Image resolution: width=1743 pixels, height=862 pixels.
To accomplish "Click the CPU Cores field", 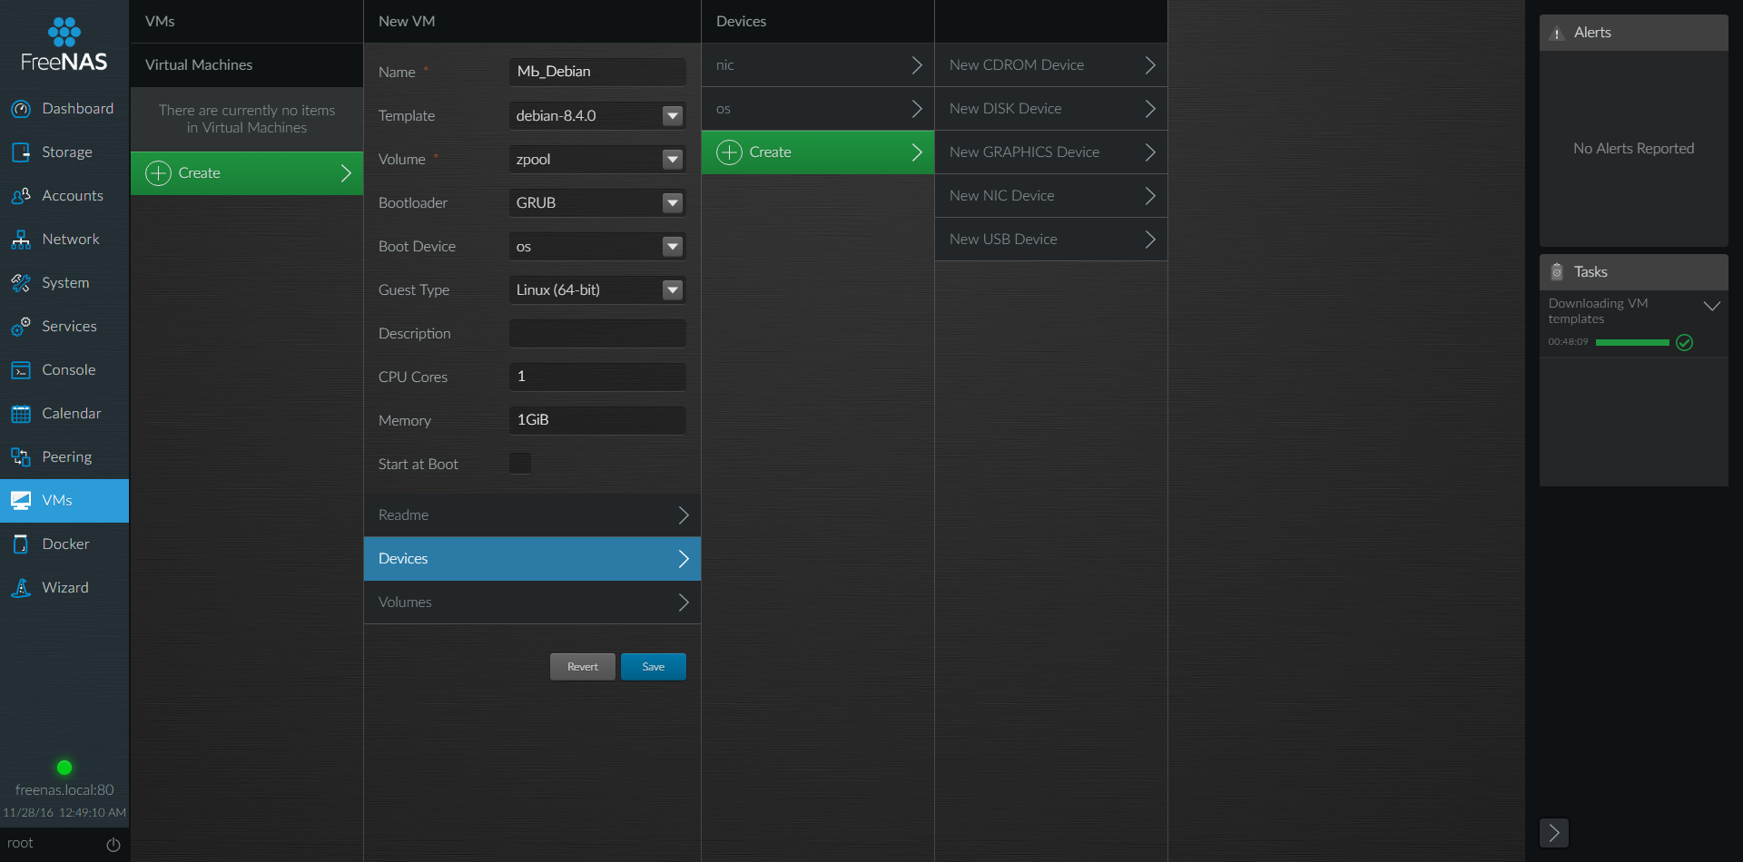I will pos(597,377).
